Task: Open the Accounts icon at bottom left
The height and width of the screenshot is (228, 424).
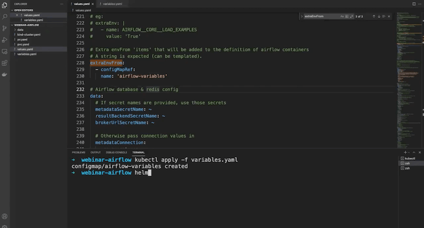Action: 5,216
